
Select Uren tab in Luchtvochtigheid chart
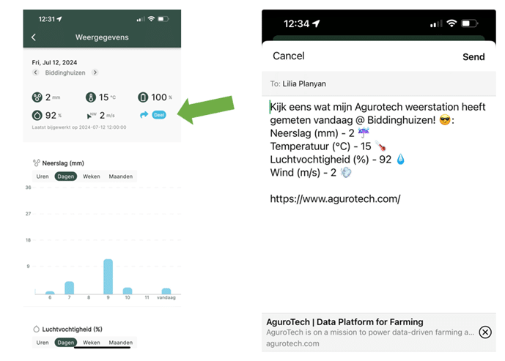(x=43, y=343)
